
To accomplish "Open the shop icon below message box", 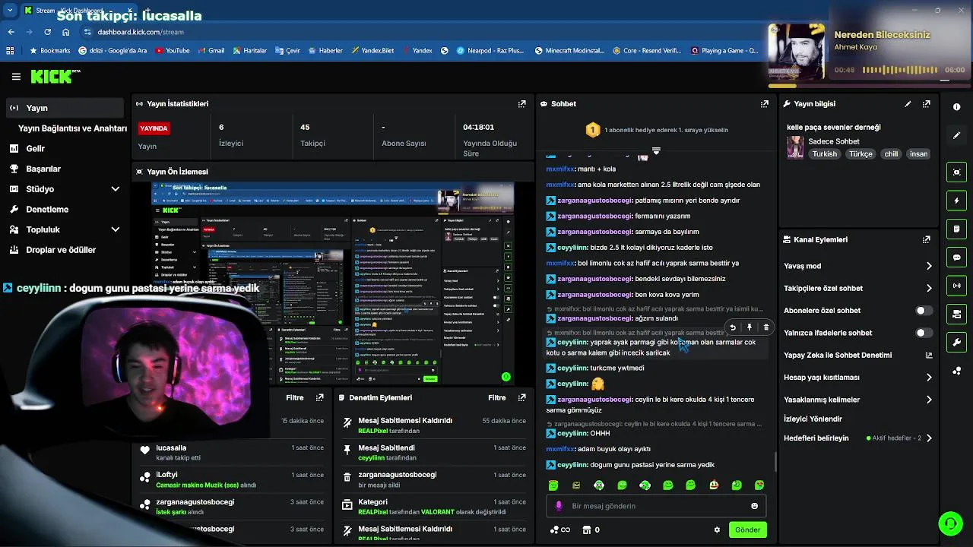I will (586, 530).
